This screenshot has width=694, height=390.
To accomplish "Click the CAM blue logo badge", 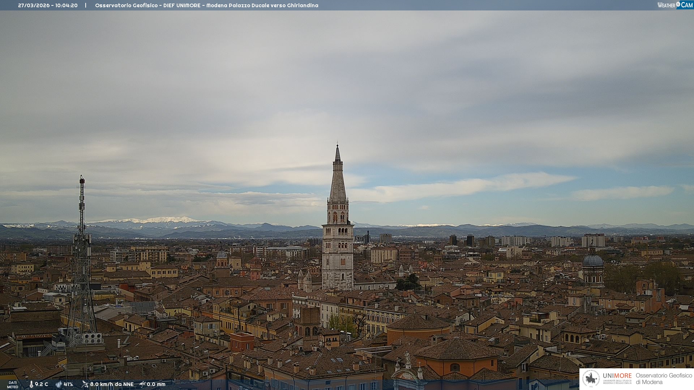I will [x=686, y=5].
